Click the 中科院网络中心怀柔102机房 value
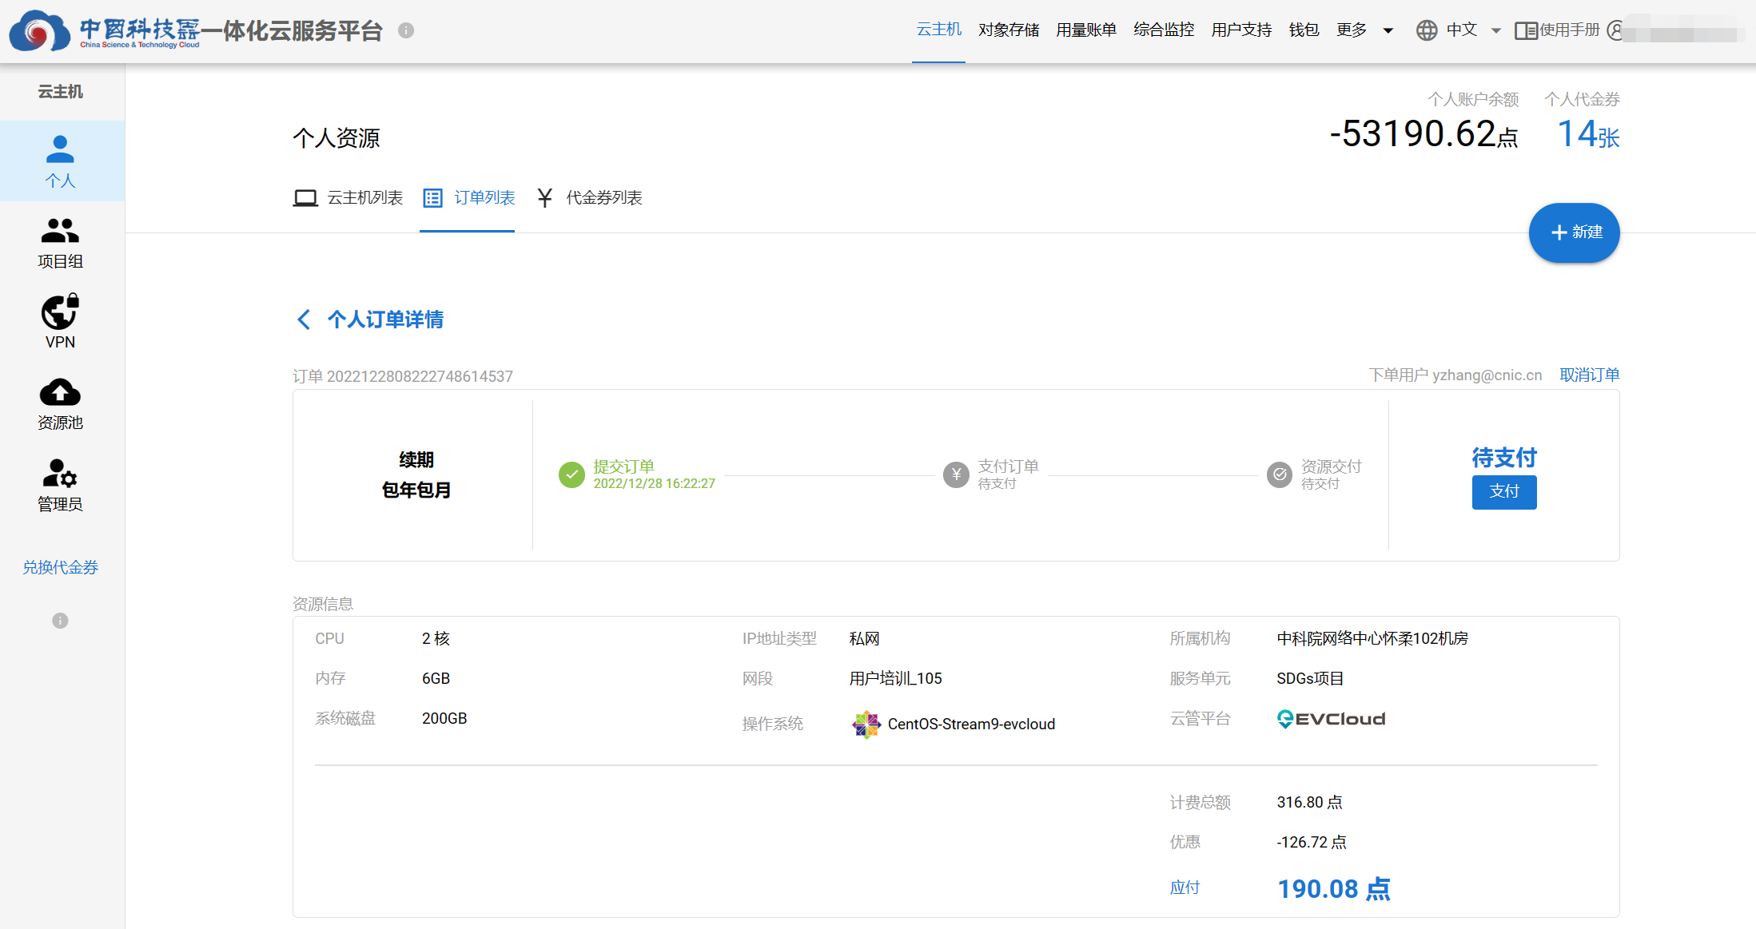 click(x=1372, y=639)
